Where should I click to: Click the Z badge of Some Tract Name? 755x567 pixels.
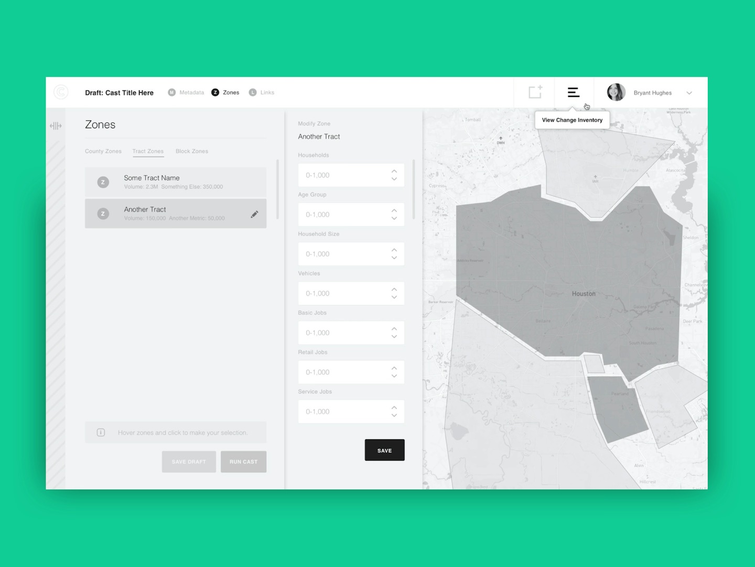pyautogui.click(x=103, y=182)
